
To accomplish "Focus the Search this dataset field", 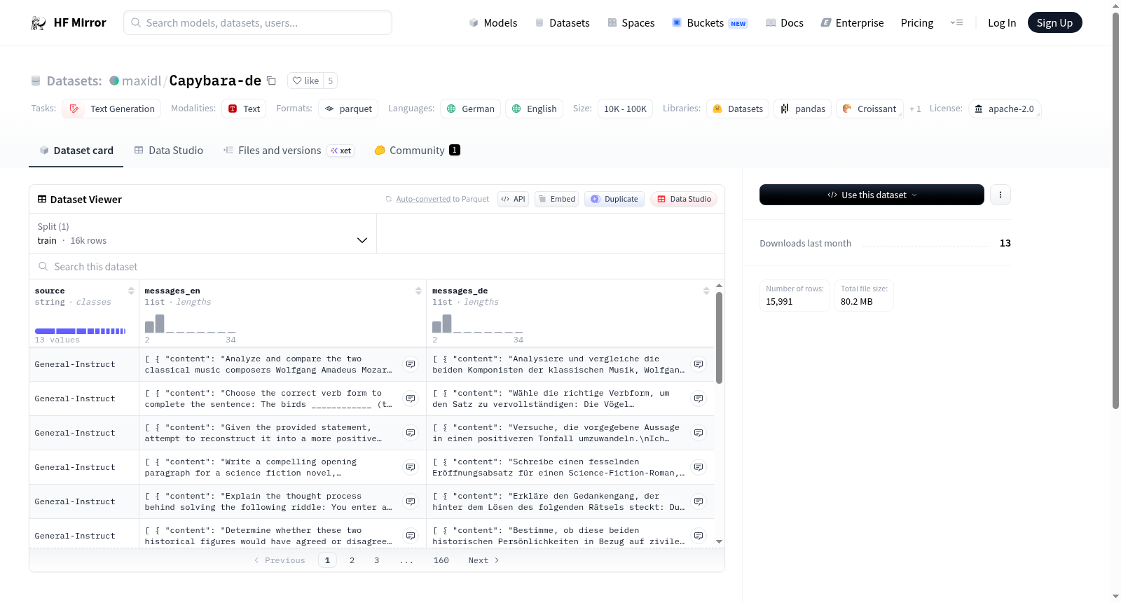I will 377,266.
